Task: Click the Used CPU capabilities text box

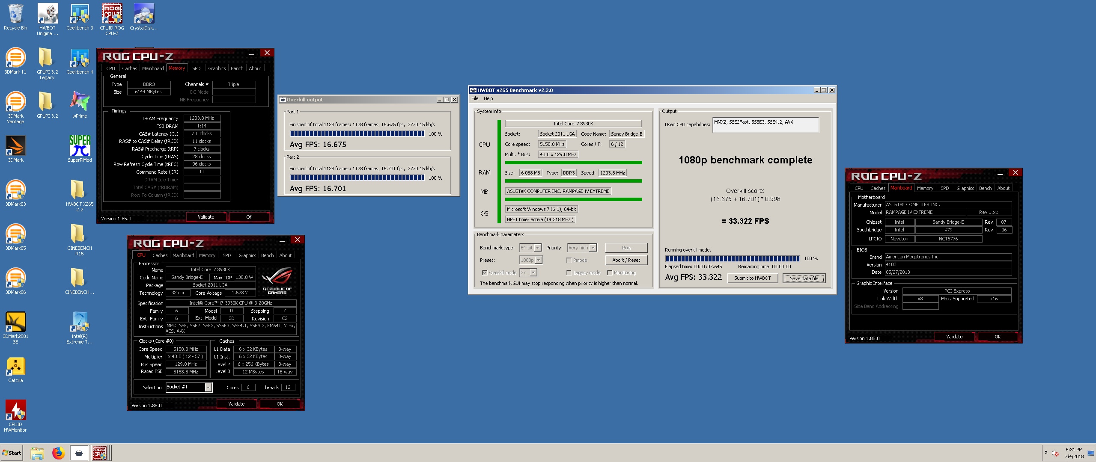Action: 765,125
